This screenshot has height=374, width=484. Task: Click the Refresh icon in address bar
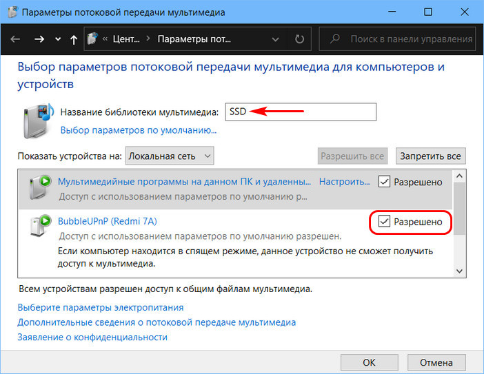[299, 40]
